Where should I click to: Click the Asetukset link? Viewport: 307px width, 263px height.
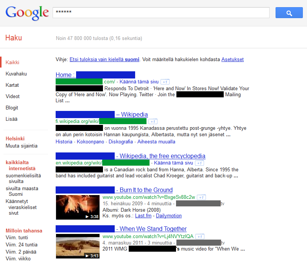pyautogui.click(x=232, y=60)
